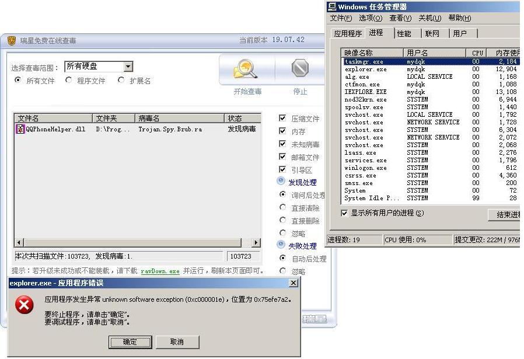Select 直接删除 radio option

283,220
